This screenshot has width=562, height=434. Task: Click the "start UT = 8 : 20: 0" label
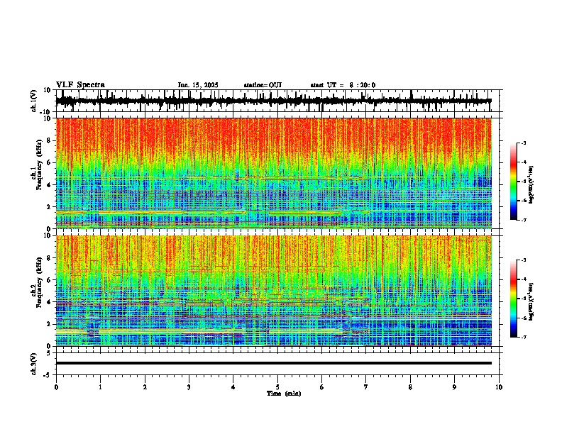(x=343, y=85)
